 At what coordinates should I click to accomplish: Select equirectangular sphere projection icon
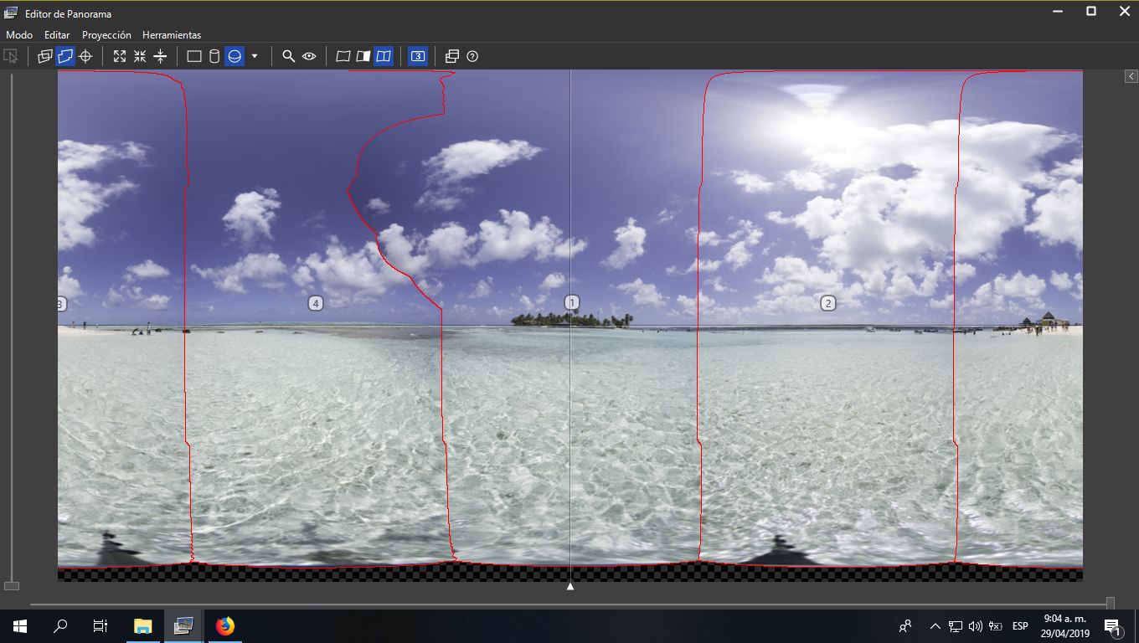click(x=235, y=56)
